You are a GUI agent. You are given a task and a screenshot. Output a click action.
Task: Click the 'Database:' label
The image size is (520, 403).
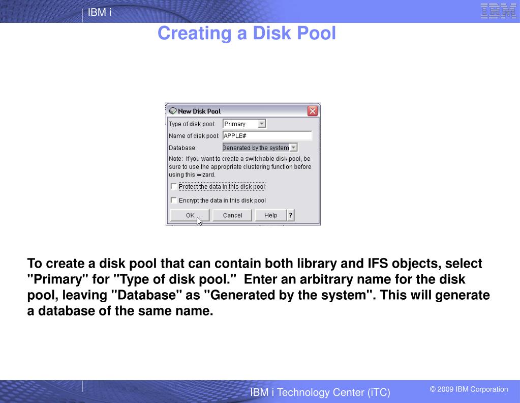[x=182, y=148]
